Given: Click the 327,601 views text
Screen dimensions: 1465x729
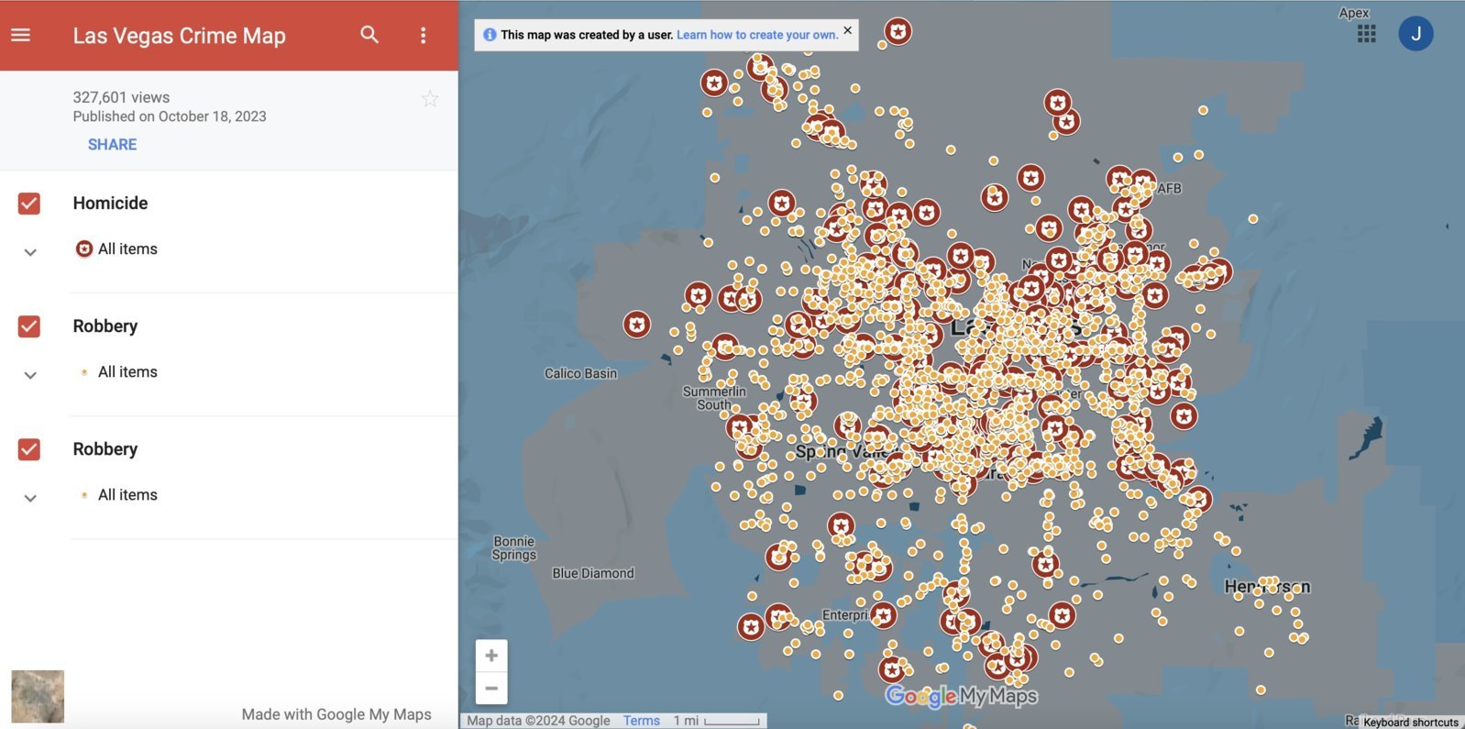Looking at the screenshot, I should [x=121, y=97].
